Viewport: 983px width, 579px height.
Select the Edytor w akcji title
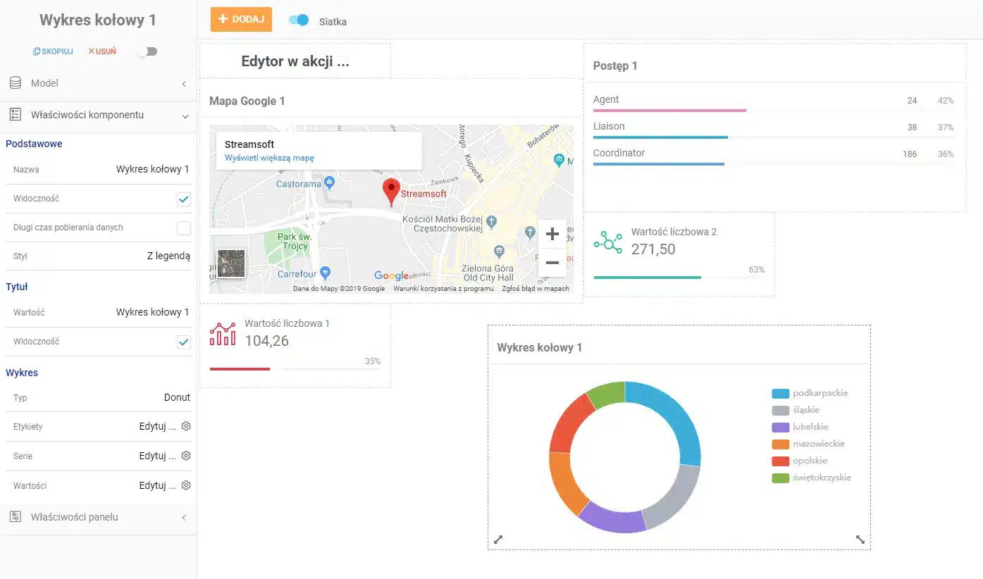(295, 61)
